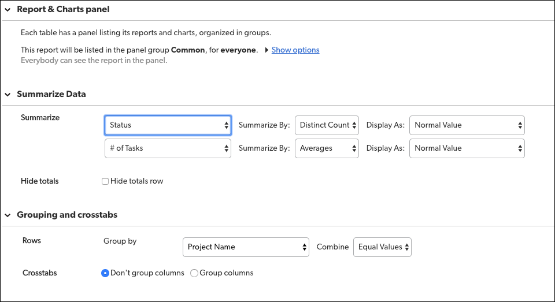This screenshot has height=302, width=555.
Task: Click the Summarize Data heading text
Action: coord(51,94)
